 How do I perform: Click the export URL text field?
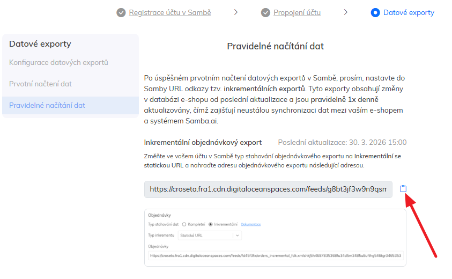pyautogui.click(x=268, y=189)
